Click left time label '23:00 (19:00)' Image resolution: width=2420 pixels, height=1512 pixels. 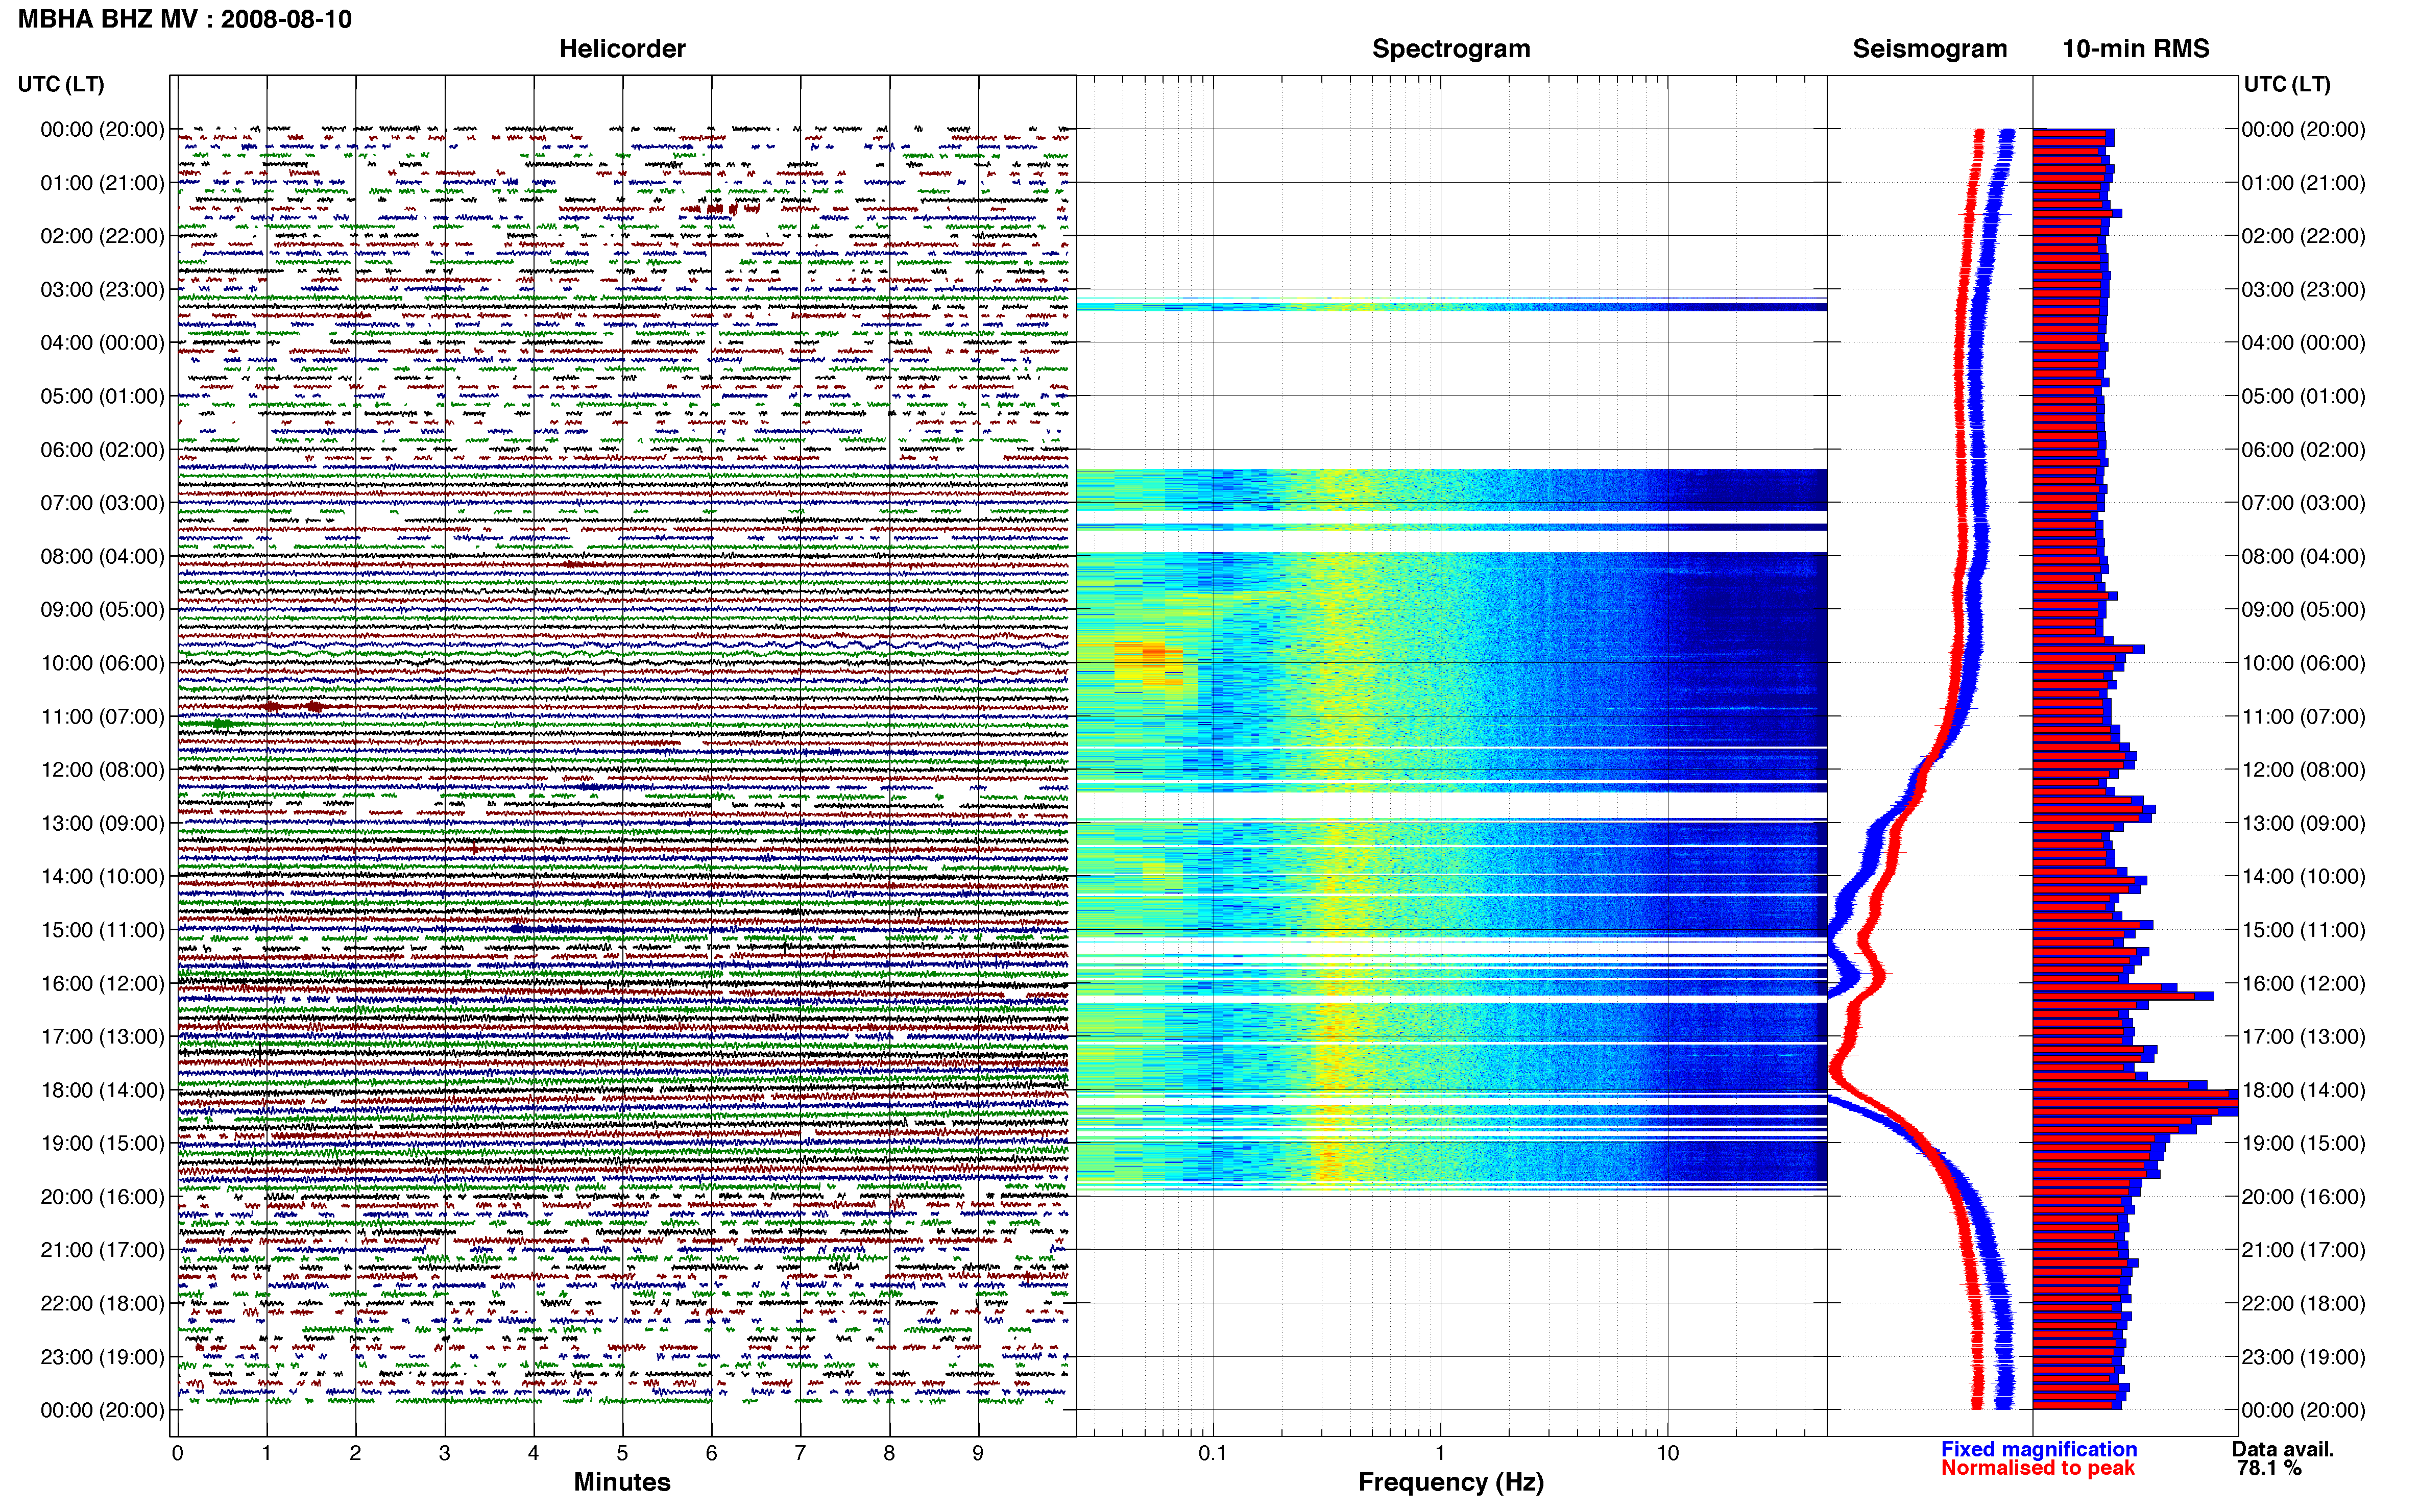[102, 1357]
